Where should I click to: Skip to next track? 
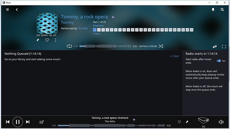point(28,122)
